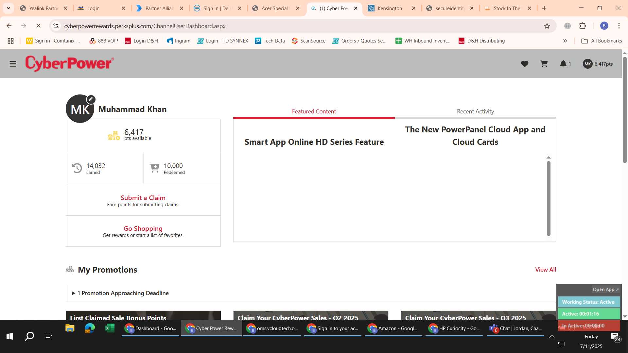Open Windows taskbar search
Screen dimensions: 628x353
coord(29,336)
